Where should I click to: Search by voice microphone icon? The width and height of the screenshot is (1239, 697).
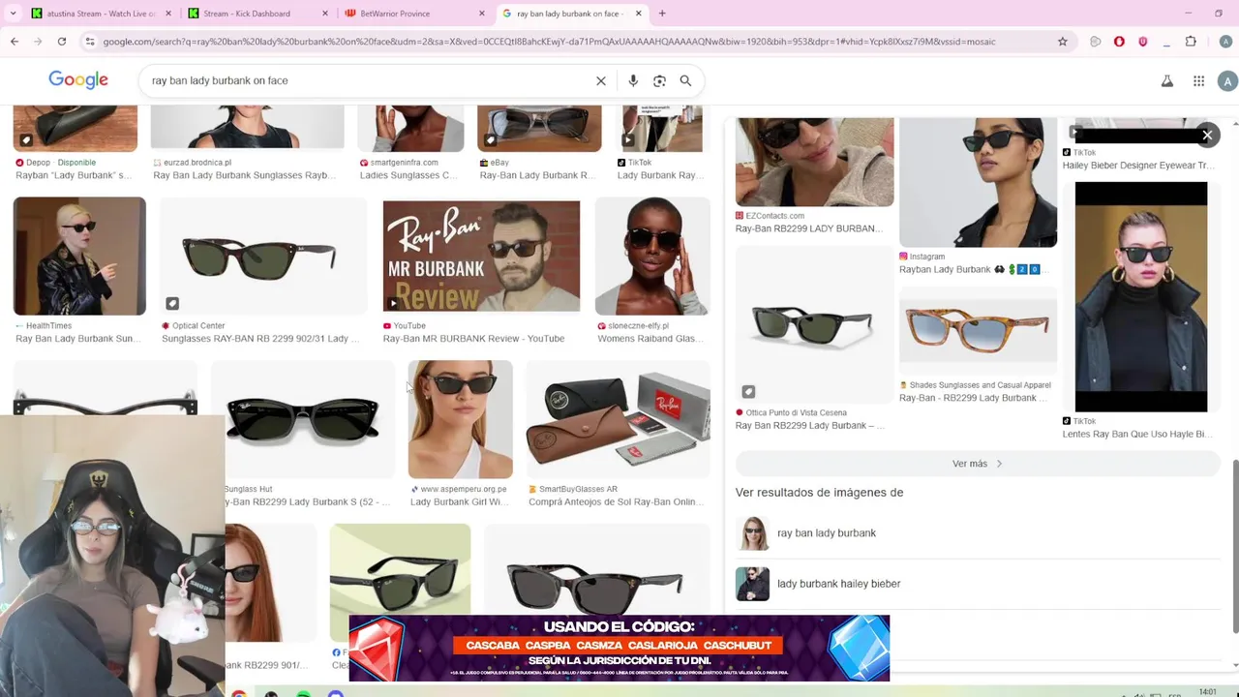[x=633, y=80]
